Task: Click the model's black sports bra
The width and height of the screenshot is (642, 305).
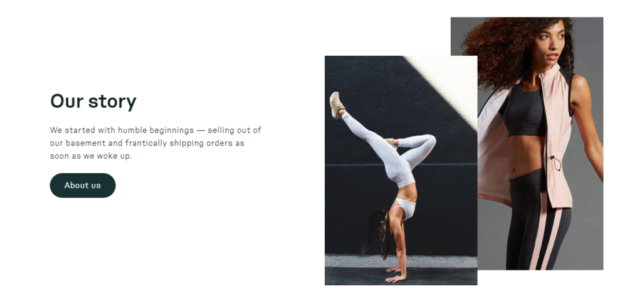Action: coord(524,110)
